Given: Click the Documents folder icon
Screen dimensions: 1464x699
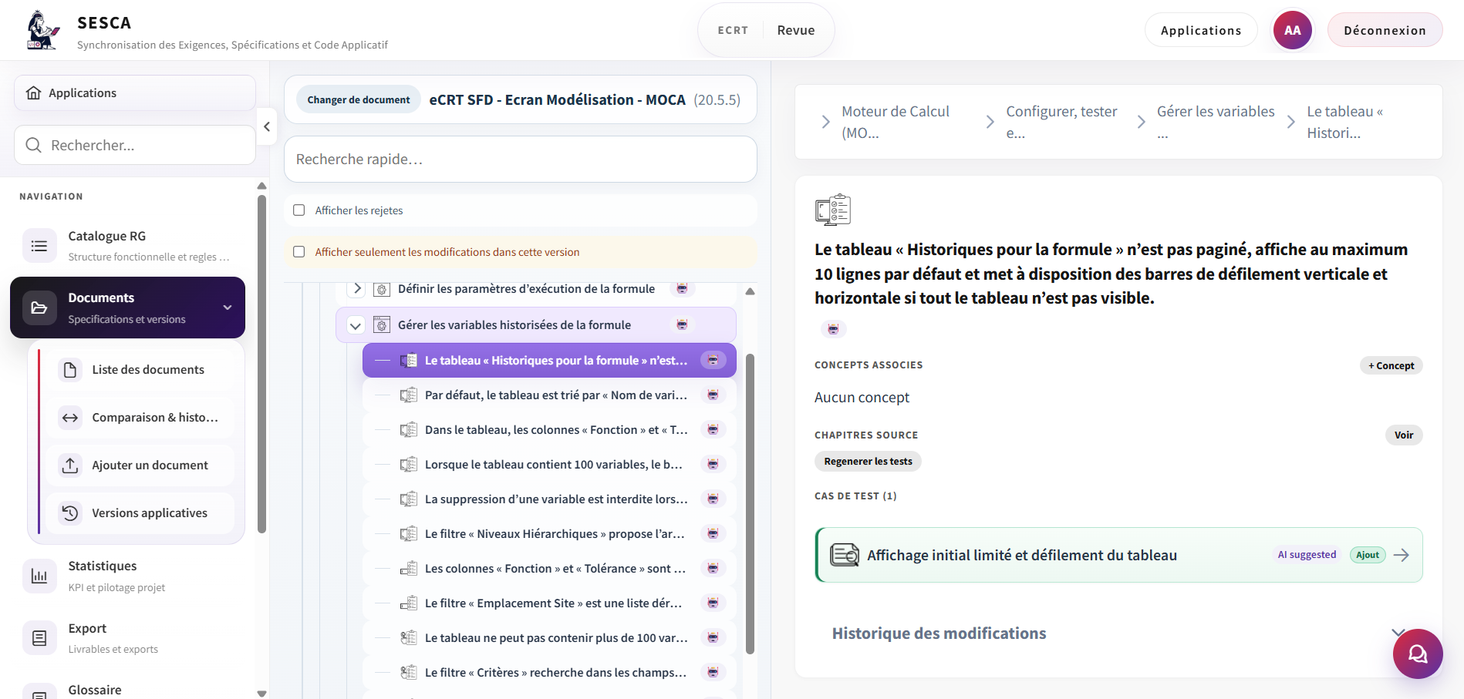Looking at the screenshot, I should 39,307.
